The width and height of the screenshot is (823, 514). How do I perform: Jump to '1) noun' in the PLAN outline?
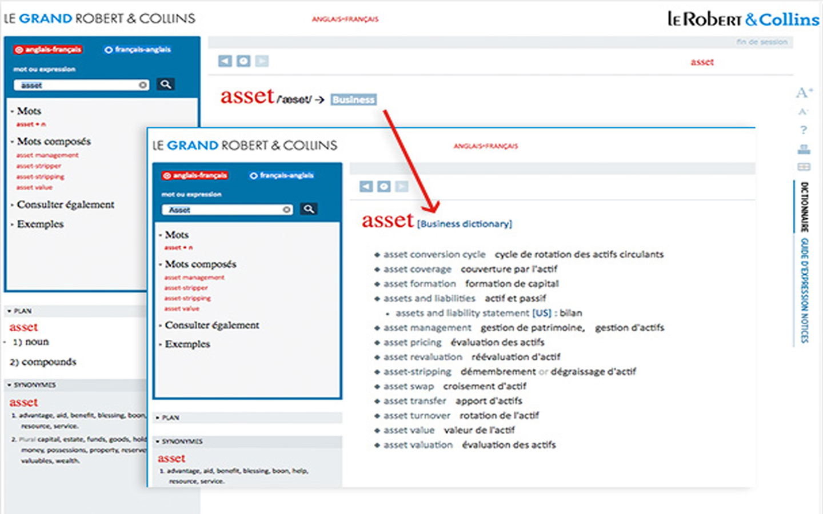pos(30,342)
